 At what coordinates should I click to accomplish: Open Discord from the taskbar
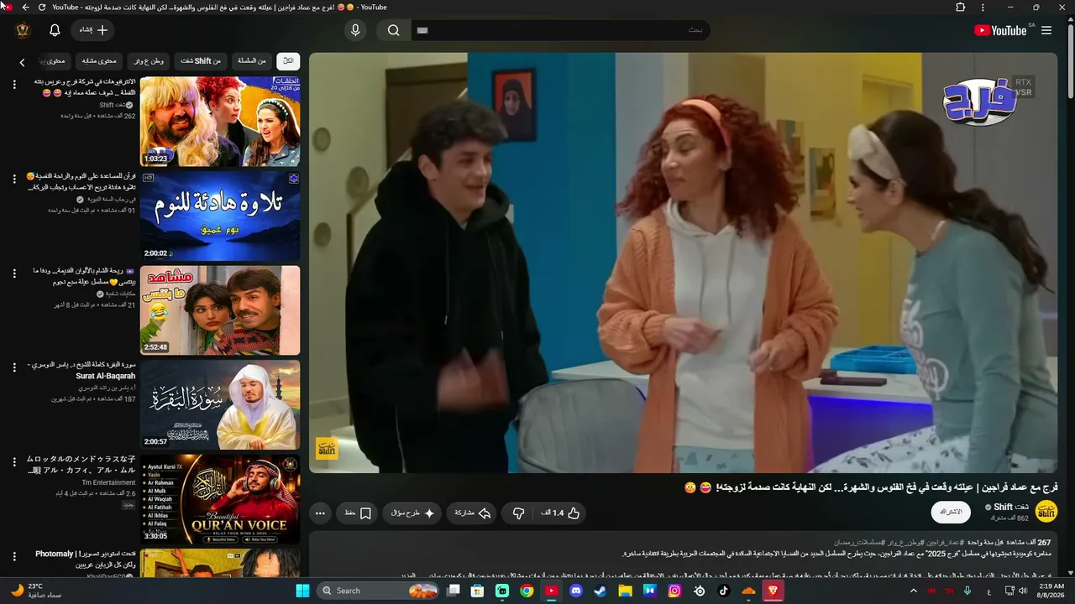(575, 591)
